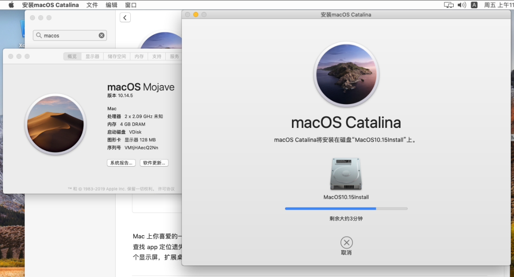The image size is (514, 277).
Task: Click the 剩余大约3分钟 remaining time text
Action: point(346,219)
